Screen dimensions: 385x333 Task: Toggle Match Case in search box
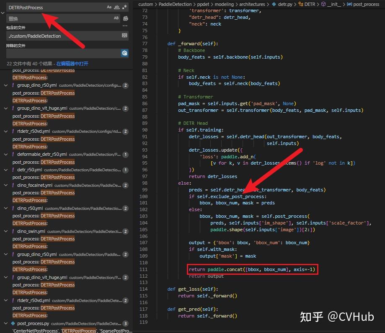(109, 7)
